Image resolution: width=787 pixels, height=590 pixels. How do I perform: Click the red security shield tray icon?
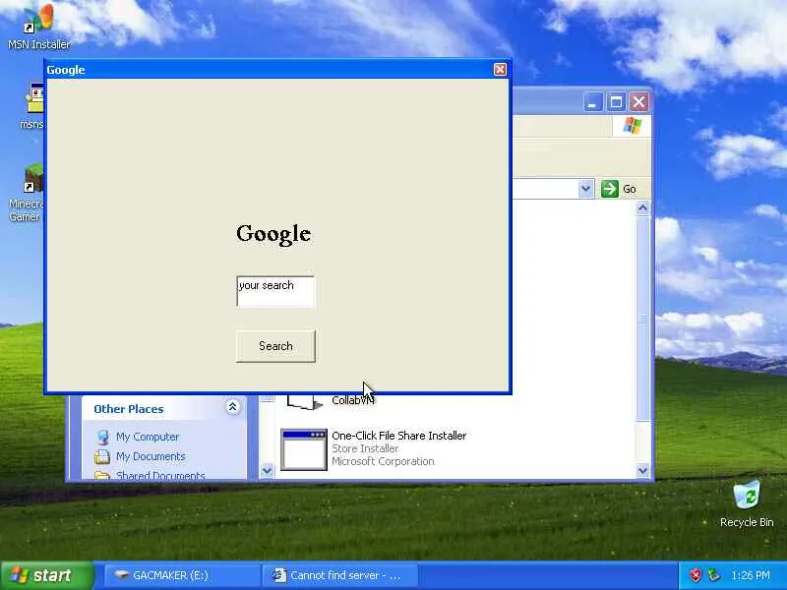pyautogui.click(x=696, y=575)
